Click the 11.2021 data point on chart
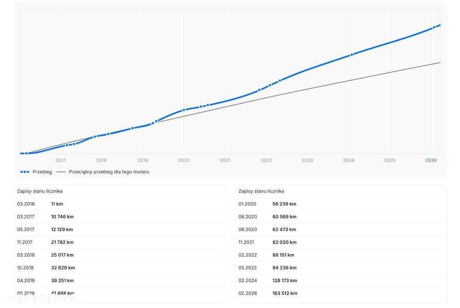 click(x=259, y=90)
